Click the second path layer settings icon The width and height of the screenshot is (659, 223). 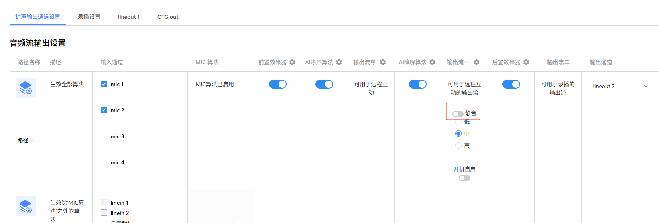[x=26, y=206]
